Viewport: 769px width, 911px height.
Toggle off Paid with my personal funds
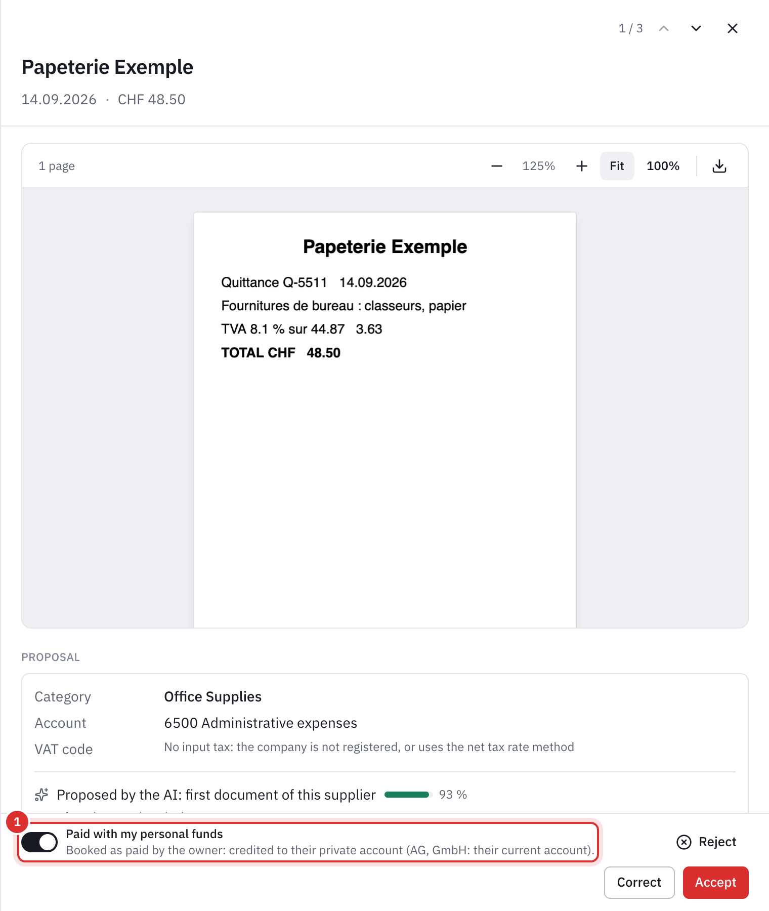click(39, 842)
